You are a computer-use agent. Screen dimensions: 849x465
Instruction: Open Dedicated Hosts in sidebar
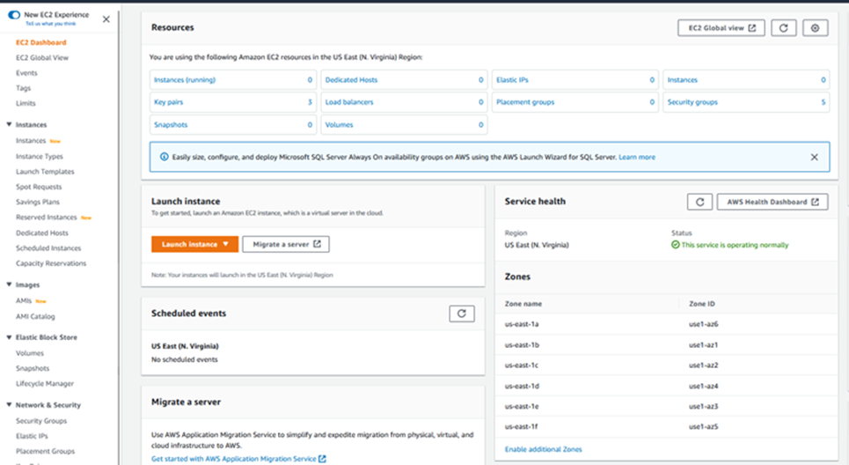click(x=42, y=232)
